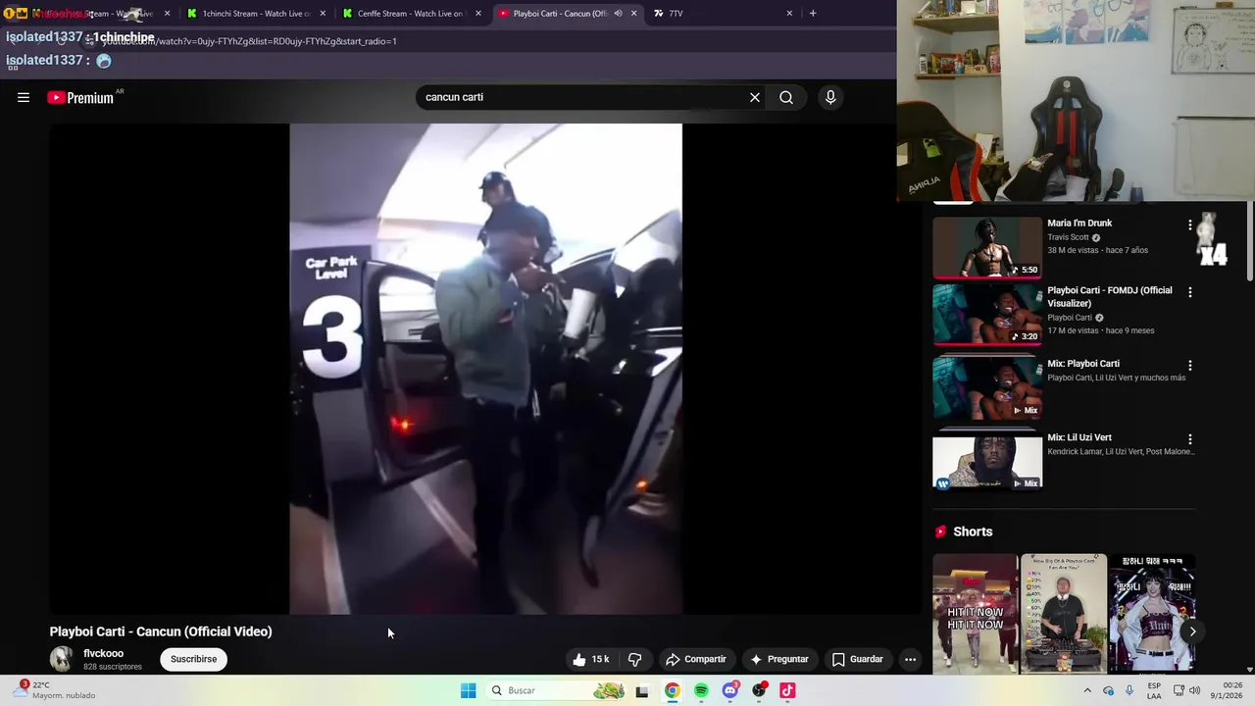Open the Preguntar AI button
Viewport: 1255px width, 706px height.
coord(779,659)
